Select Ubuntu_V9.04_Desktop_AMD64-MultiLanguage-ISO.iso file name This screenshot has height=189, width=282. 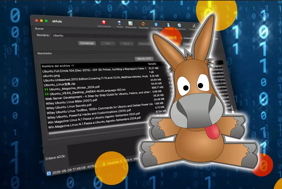(x=88, y=92)
